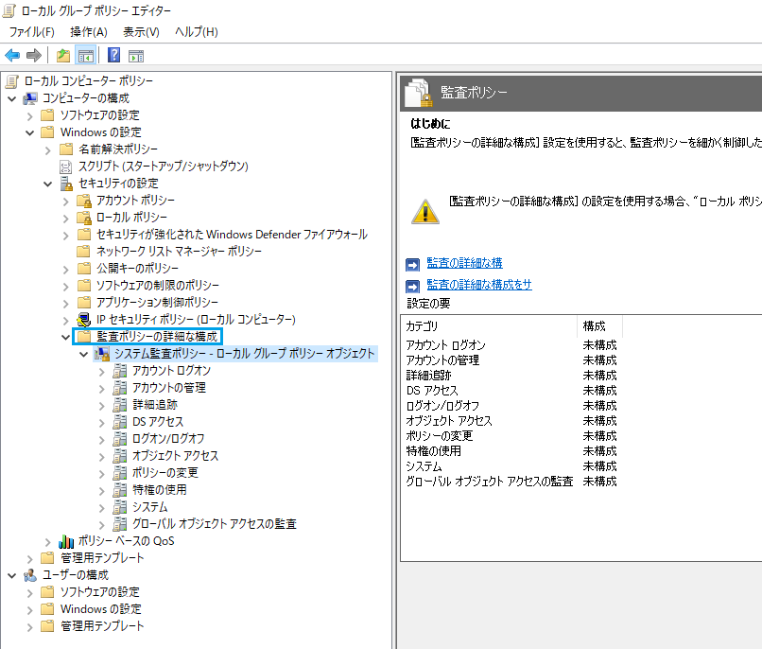Select システム tree item under audit policy
The width and height of the screenshot is (762, 649).
tap(149, 507)
